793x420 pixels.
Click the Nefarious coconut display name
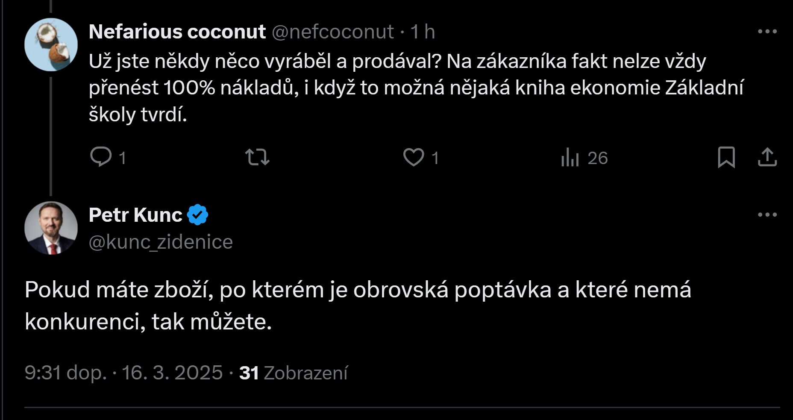177,32
